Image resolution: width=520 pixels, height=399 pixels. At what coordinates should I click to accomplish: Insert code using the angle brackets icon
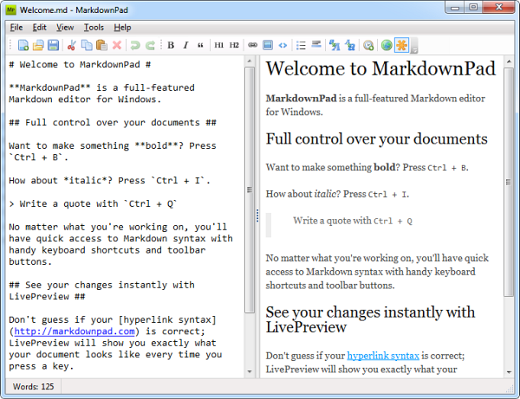tap(283, 45)
